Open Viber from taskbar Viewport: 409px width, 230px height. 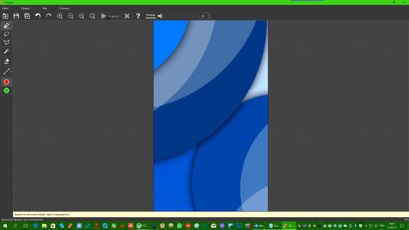point(222,226)
